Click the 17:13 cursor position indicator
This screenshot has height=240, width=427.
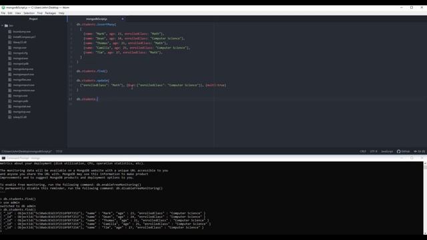click(x=59, y=151)
